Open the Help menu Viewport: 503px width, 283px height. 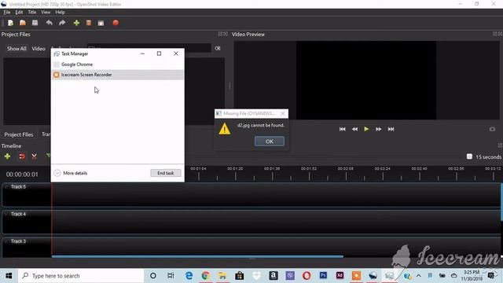pyautogui.click(x=60, y=13)
